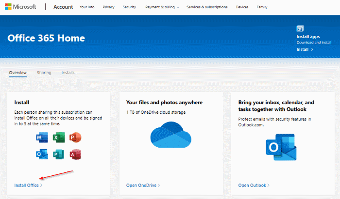Go to the Devices page
The width and height of the screenshot is (340, 199).
coord(242,7)
